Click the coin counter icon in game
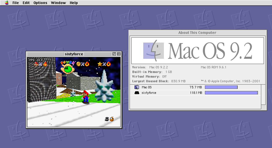 coord(78,64)
